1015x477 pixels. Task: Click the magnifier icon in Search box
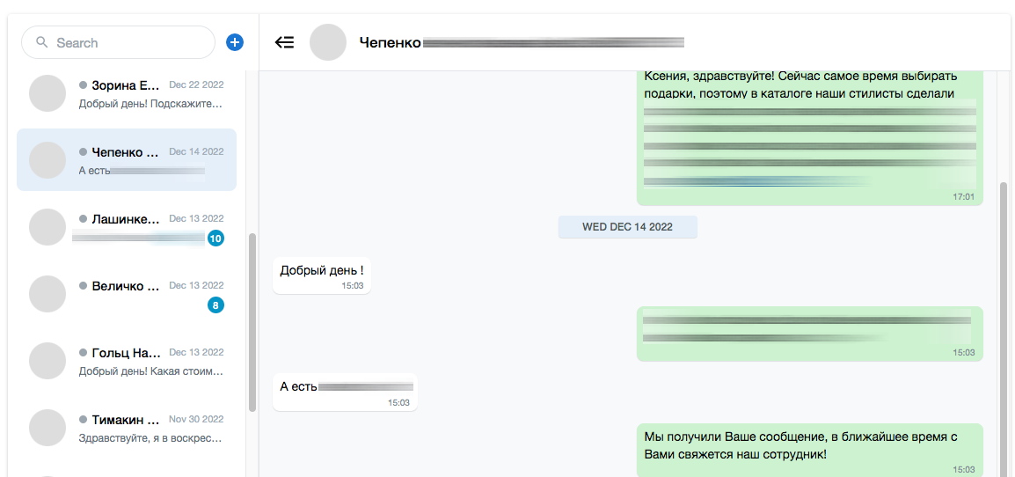coord(42,42)
